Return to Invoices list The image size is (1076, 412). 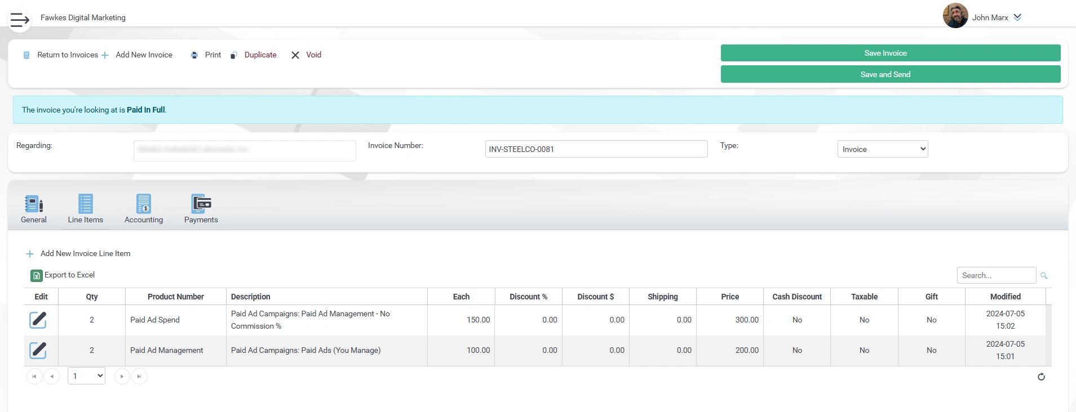pos(68,55)
